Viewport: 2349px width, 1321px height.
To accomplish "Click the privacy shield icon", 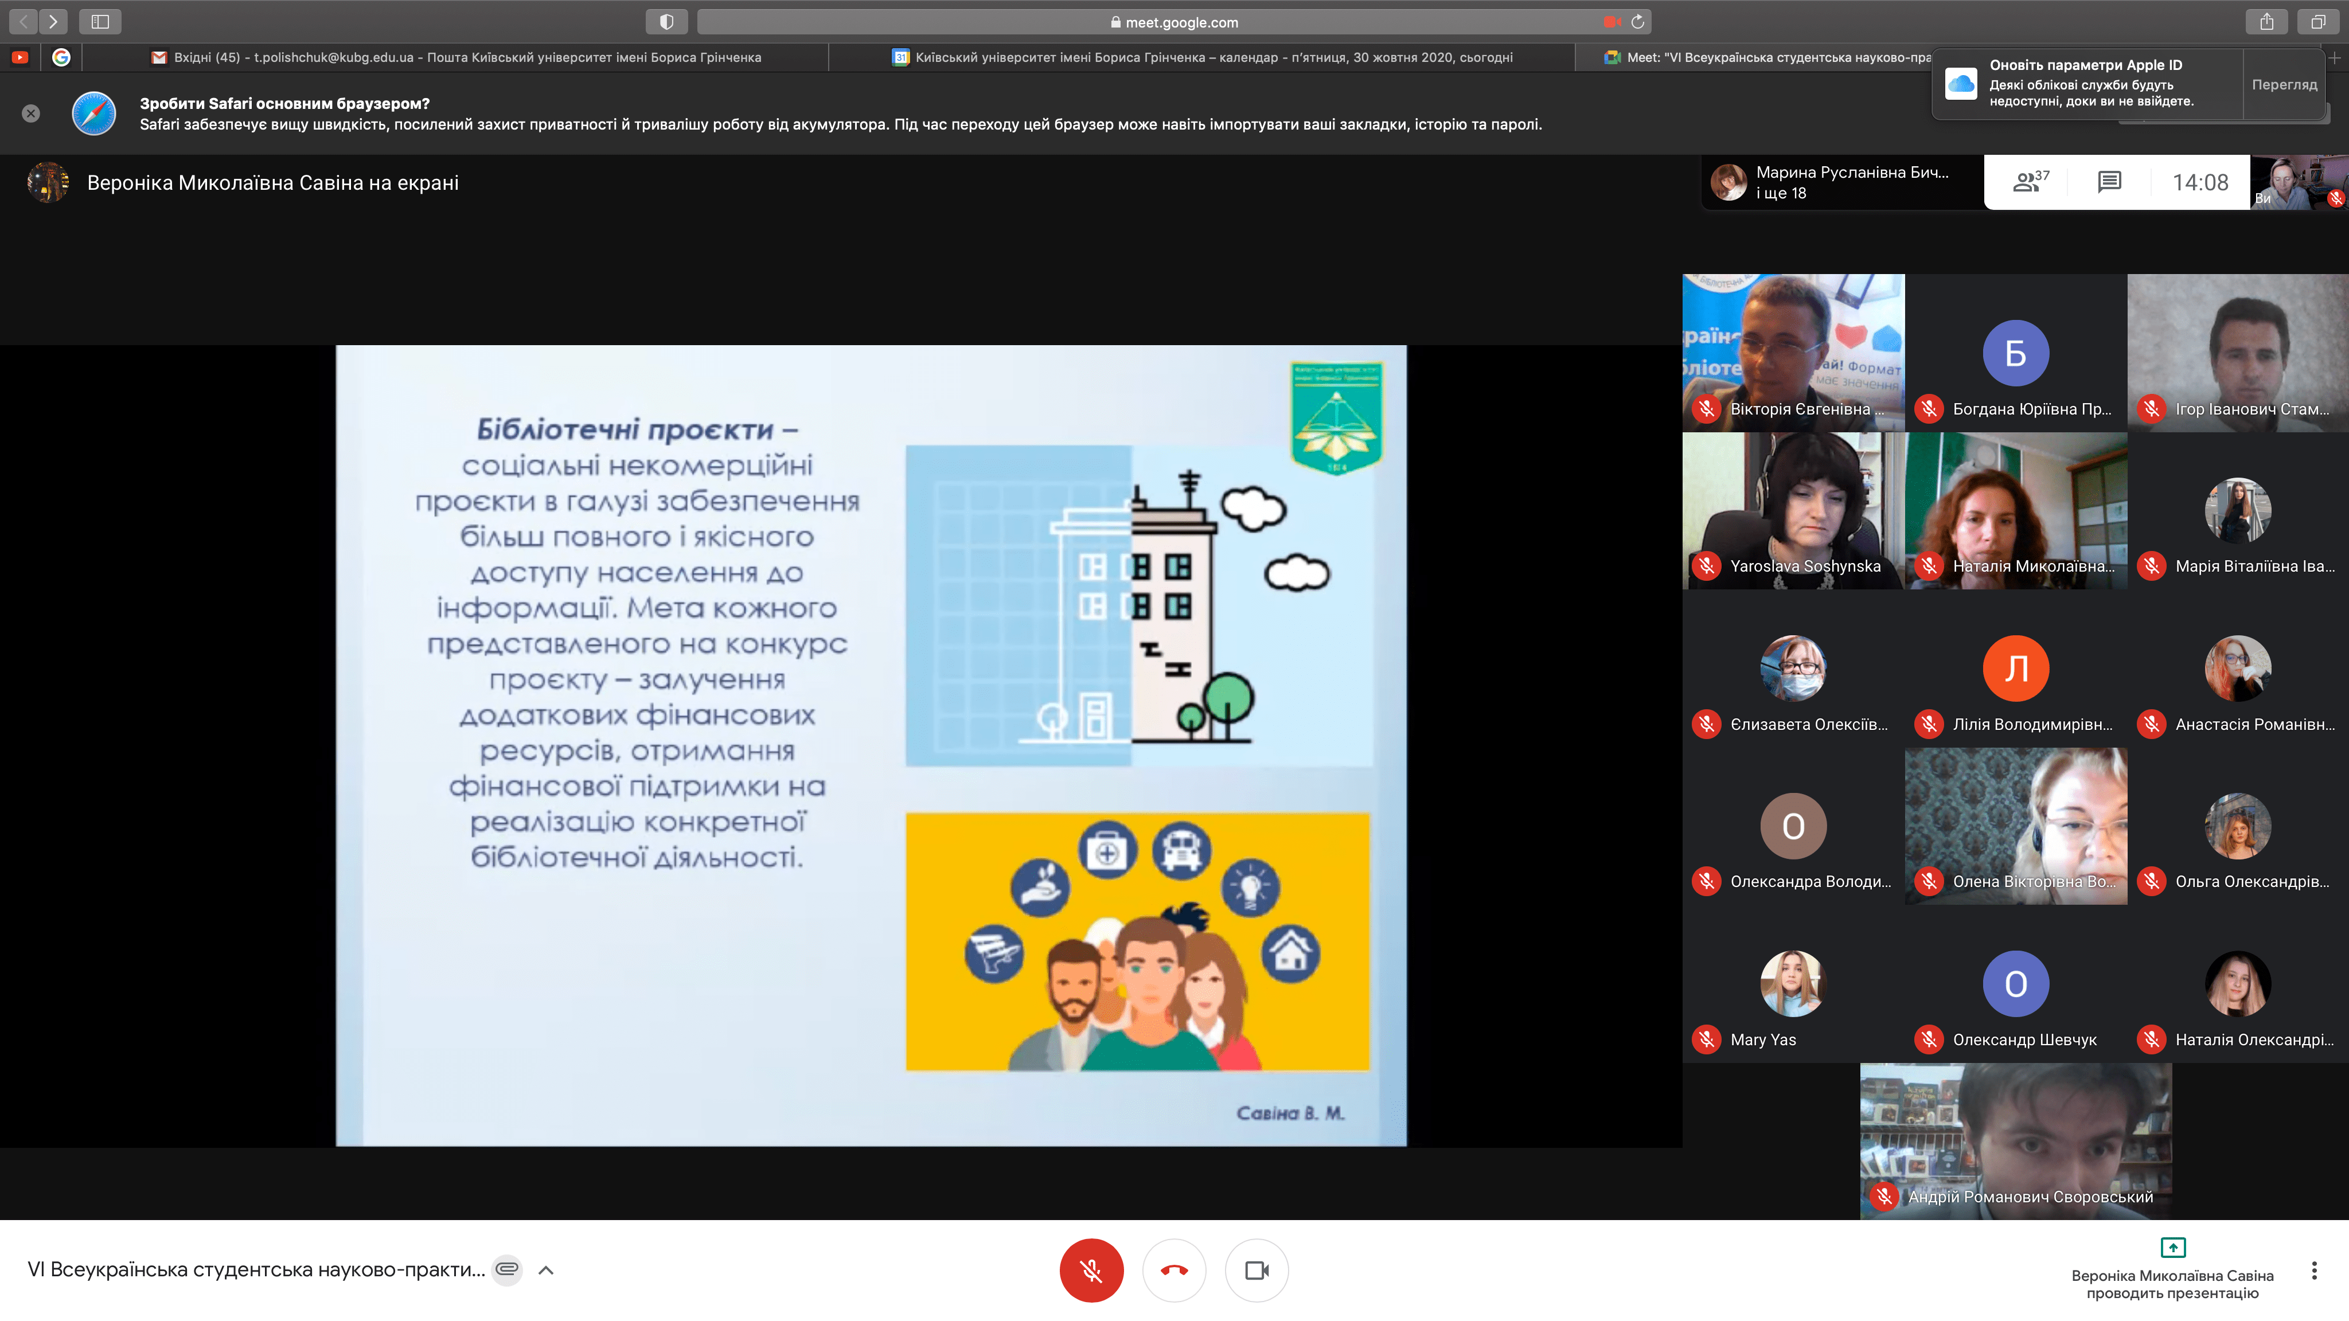I will tap(666, 21).
